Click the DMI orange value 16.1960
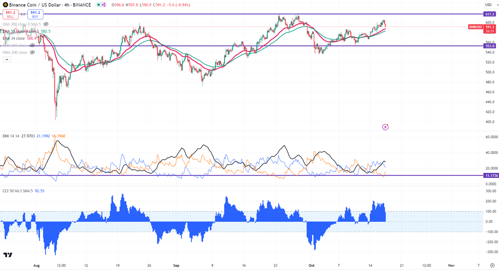Image resolution: width=499 pixels, height=270 pixels. click(58, 136)
